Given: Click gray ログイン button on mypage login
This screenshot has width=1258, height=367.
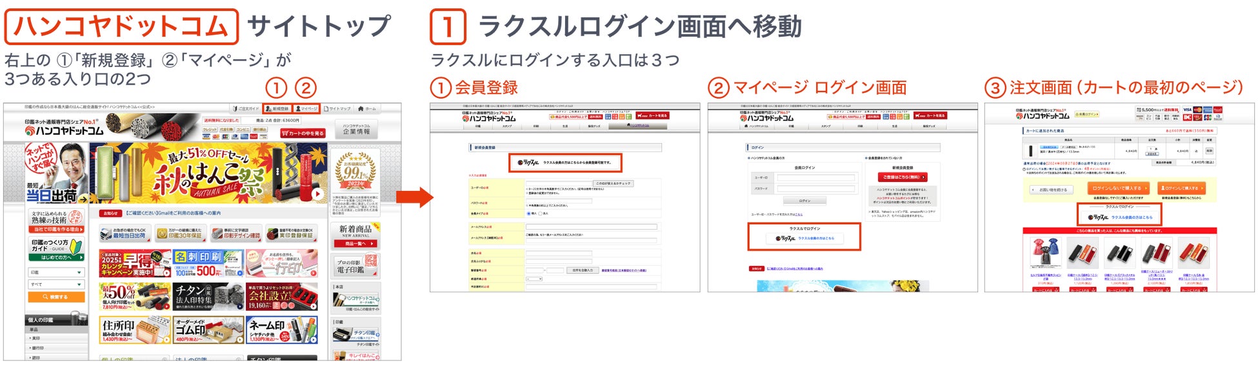Looking at the screenshot, I should (x=804, y=201).
